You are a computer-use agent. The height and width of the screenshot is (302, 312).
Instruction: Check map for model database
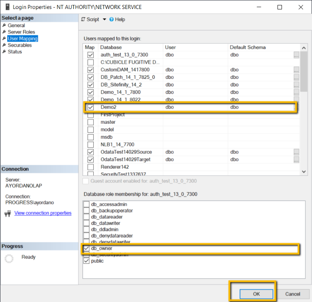(91, 130)
